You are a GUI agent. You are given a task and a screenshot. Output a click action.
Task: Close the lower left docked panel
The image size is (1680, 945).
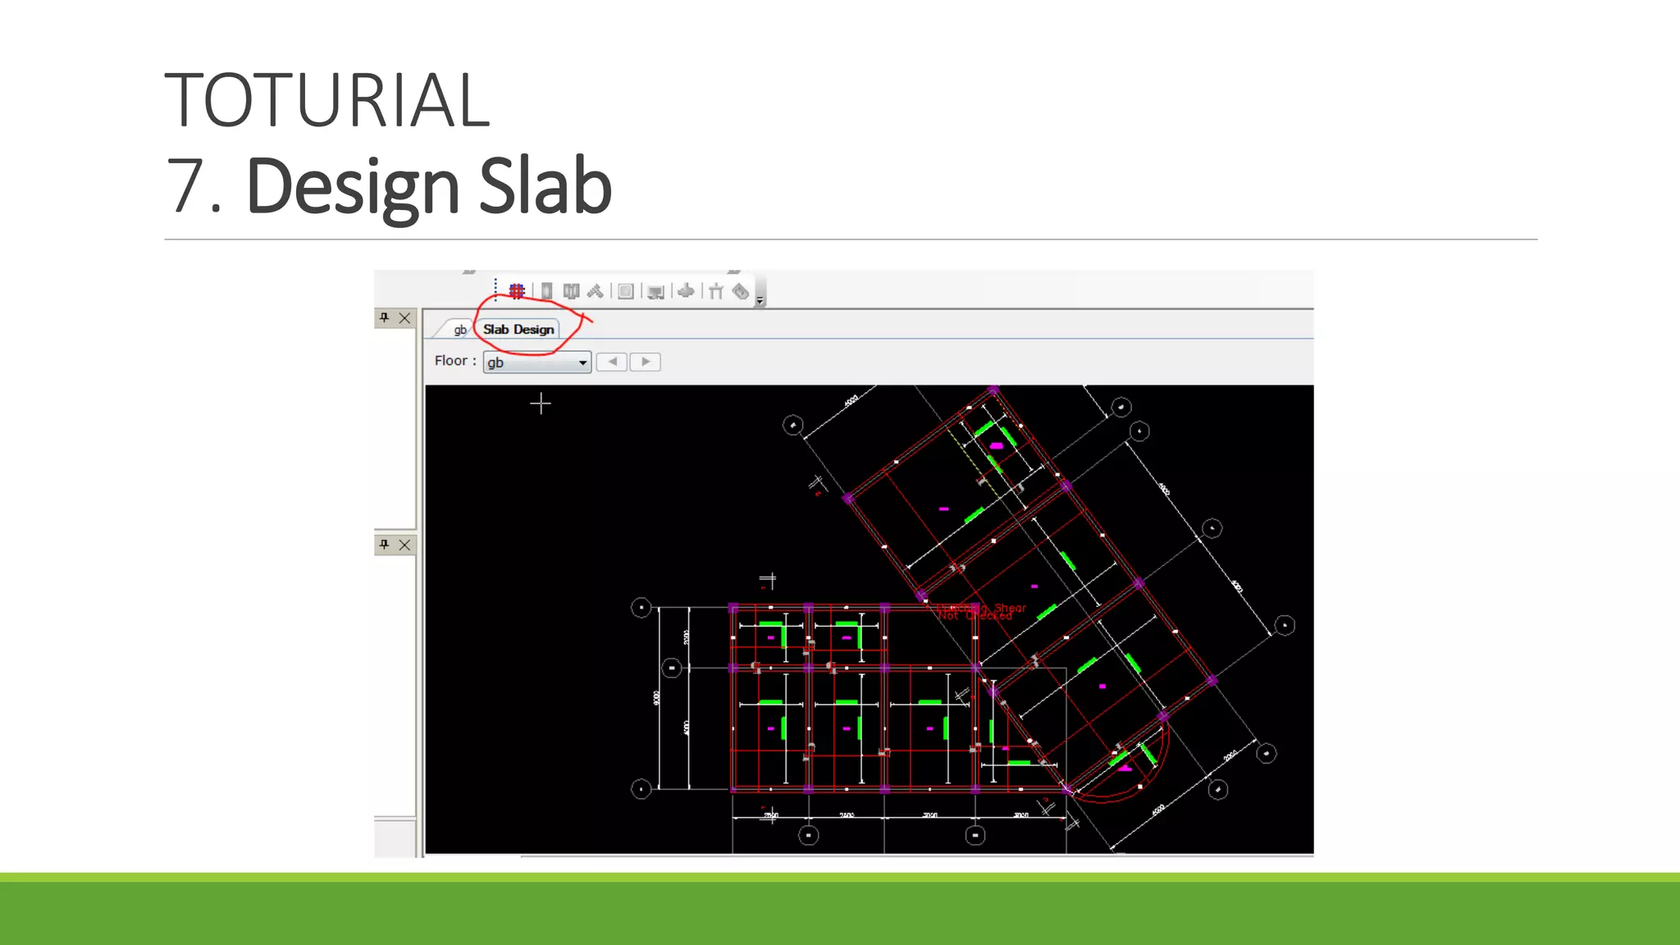pos(404,545)
